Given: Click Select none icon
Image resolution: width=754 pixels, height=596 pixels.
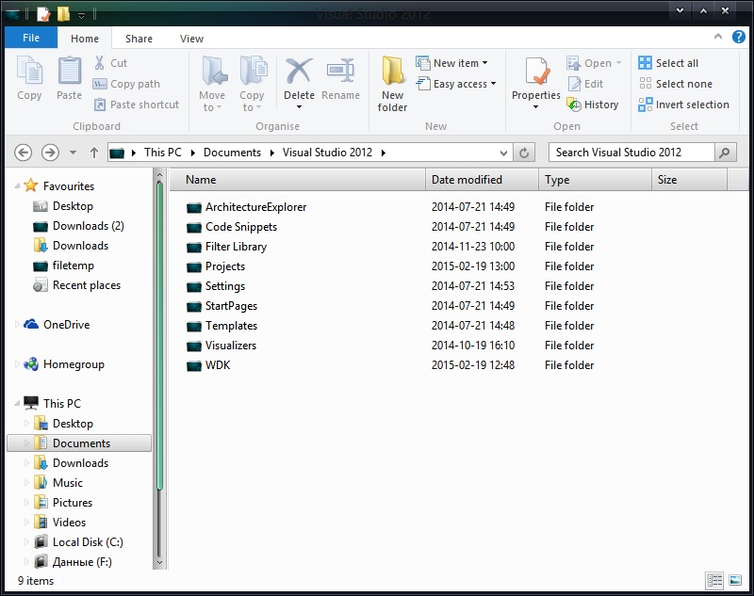Looking at the screenshot, I should pos(645,84).
